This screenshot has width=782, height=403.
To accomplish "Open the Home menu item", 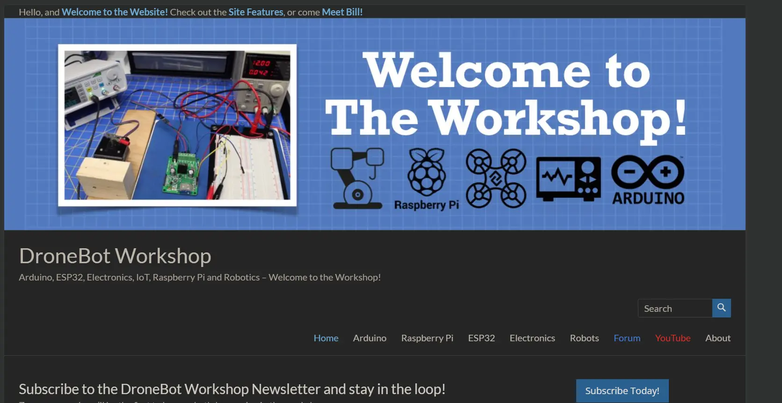I will click(x=326, y=338).
